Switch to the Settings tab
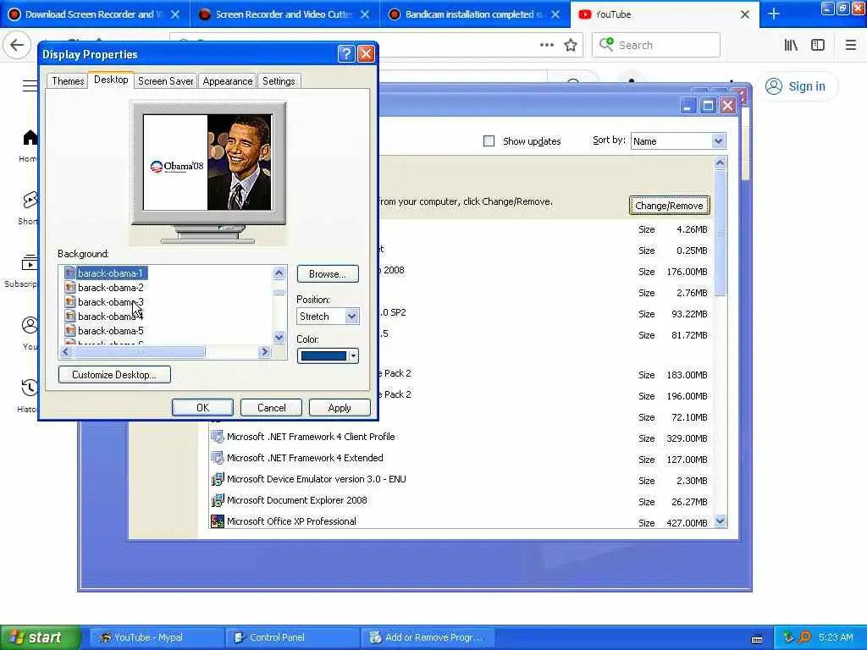Image resolution: width=867 pixels, height=650 pixels. 279,81
